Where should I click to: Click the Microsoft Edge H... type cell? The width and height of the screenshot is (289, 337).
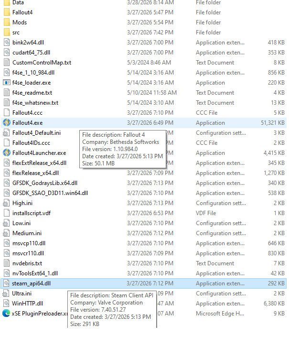(220, 314)
